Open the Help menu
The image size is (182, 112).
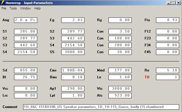click(x=37, y=8)
